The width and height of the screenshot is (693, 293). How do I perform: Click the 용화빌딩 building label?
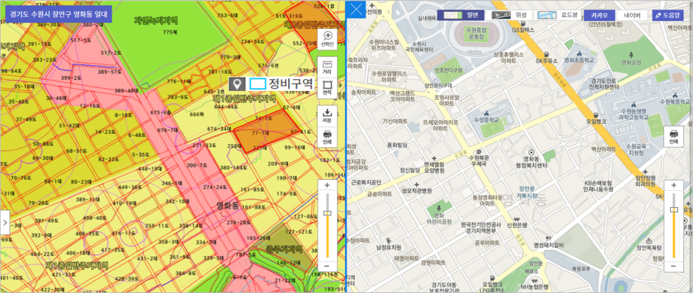click(397, 144)
